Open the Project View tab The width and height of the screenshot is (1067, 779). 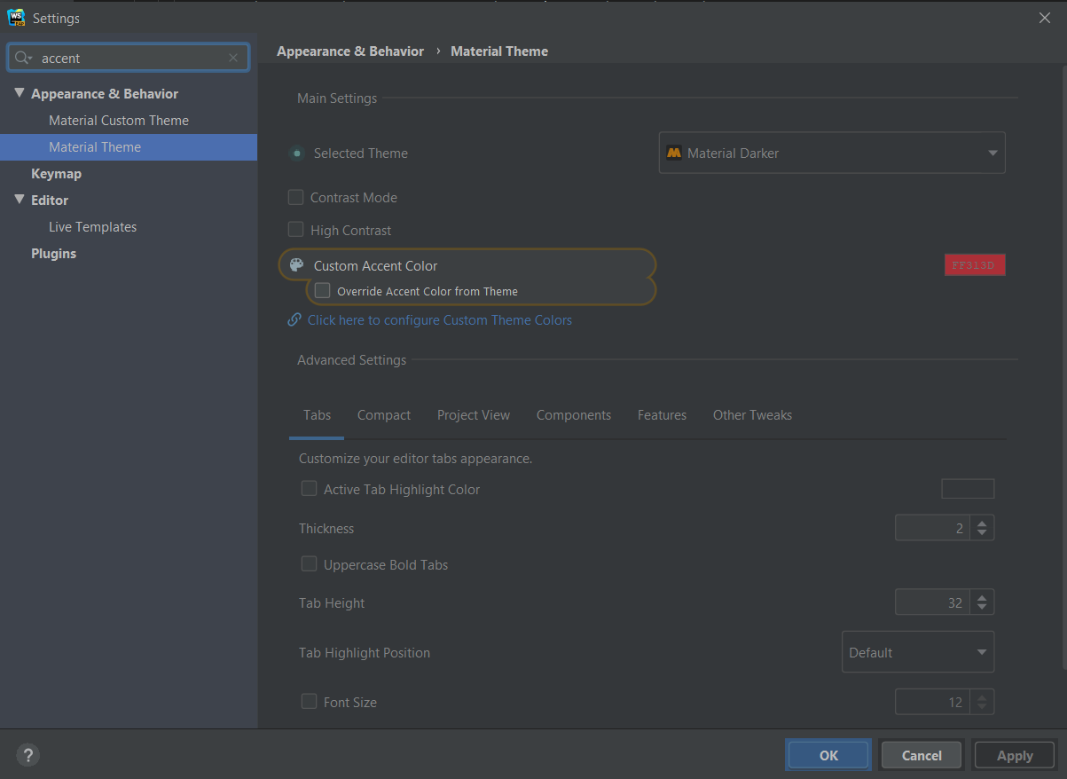coord(474,414)
